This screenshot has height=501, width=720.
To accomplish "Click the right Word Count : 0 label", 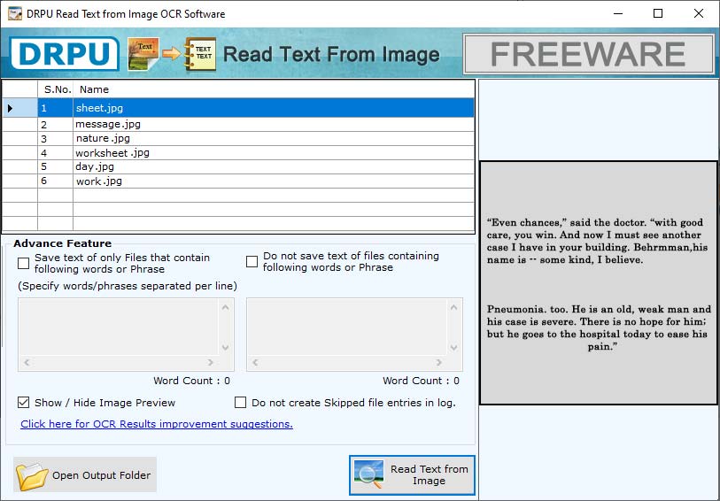I will tap(421, 381).
